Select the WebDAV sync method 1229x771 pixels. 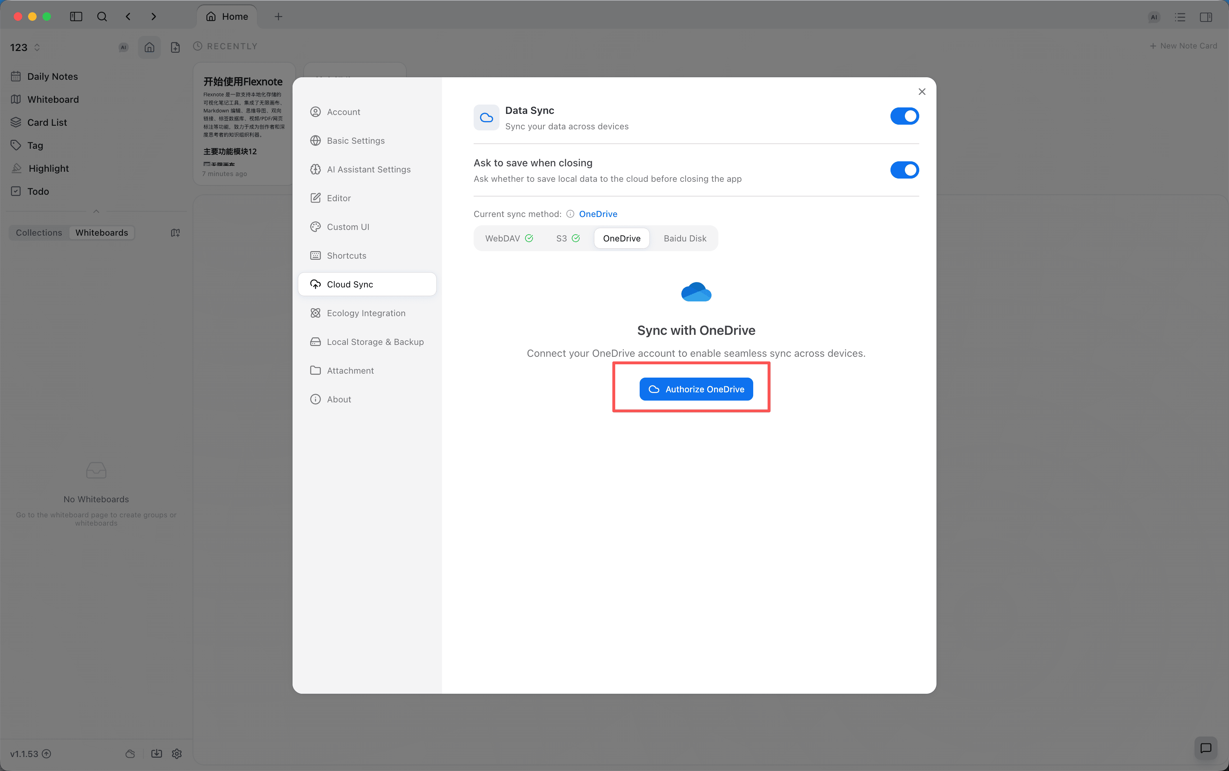(x=509, y=238)
